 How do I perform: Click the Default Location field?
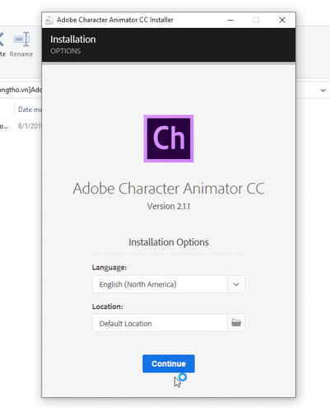click(x=160, y=323)
